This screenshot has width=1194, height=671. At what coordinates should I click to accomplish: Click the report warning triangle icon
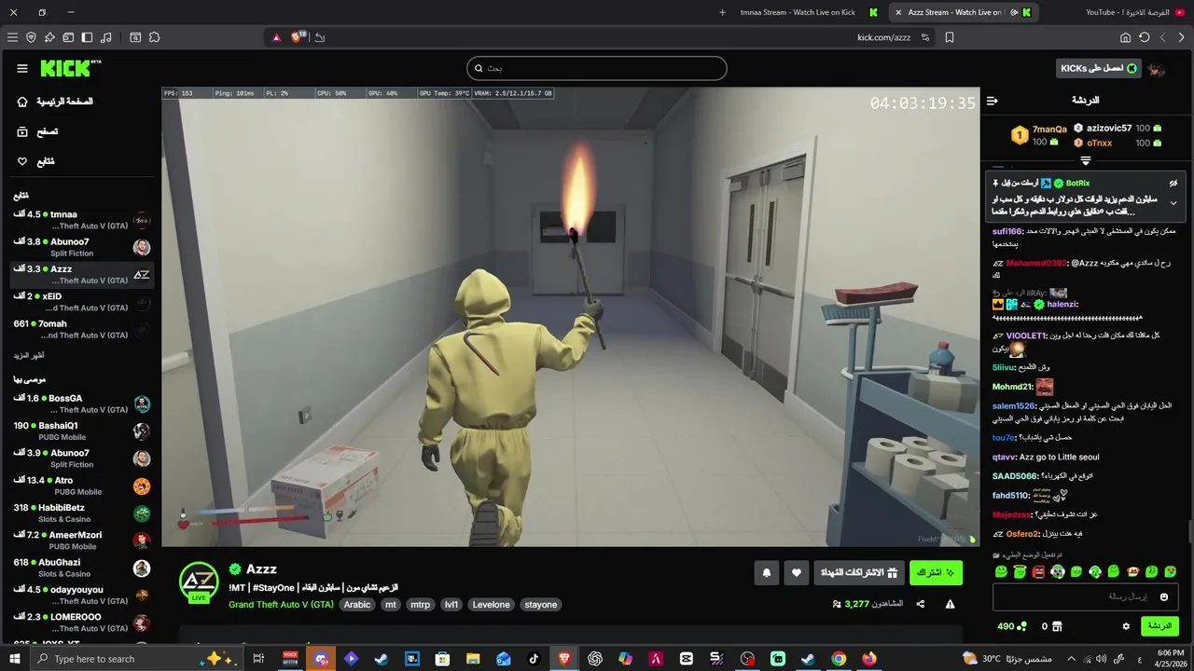(950, 604)
